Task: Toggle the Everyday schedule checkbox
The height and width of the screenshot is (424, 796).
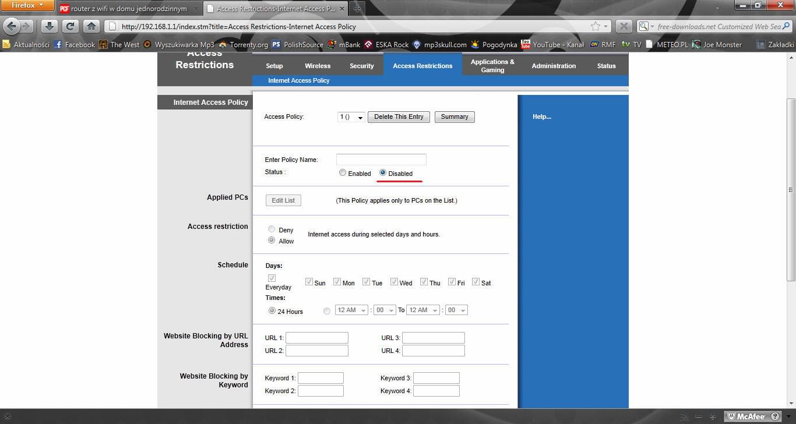Action: (x=272, y=278)
